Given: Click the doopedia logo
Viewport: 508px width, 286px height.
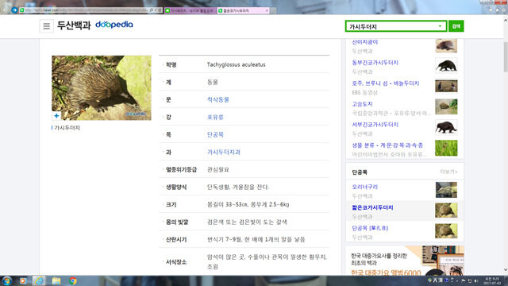Looking at the screenshot, I should pos(114,25).
